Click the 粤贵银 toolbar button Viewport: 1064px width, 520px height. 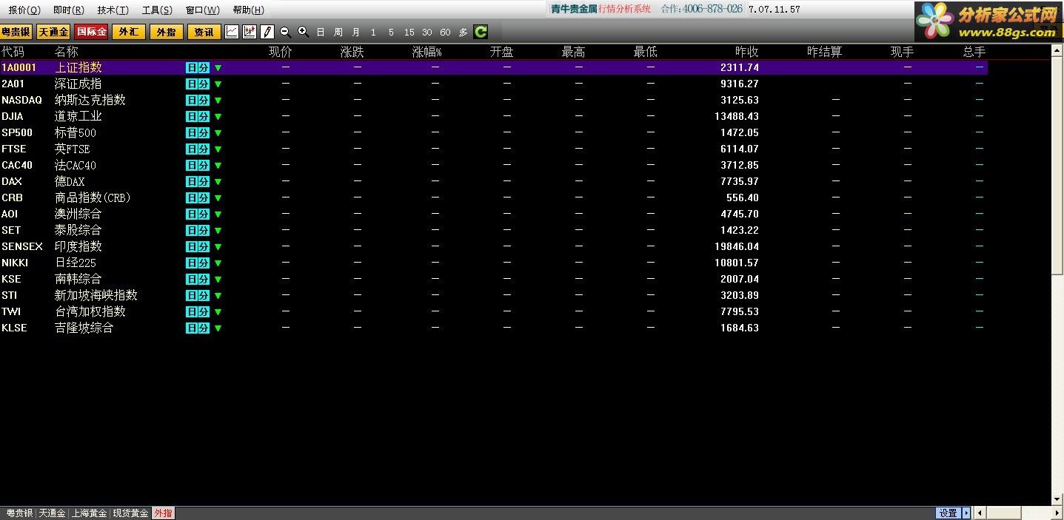point(16,32)
